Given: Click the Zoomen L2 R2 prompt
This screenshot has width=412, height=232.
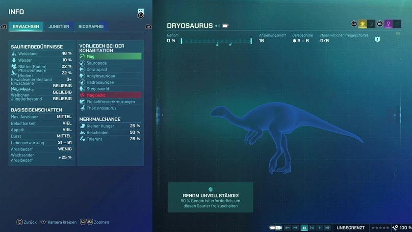Looking at the screenshot, I should (95, 222).
